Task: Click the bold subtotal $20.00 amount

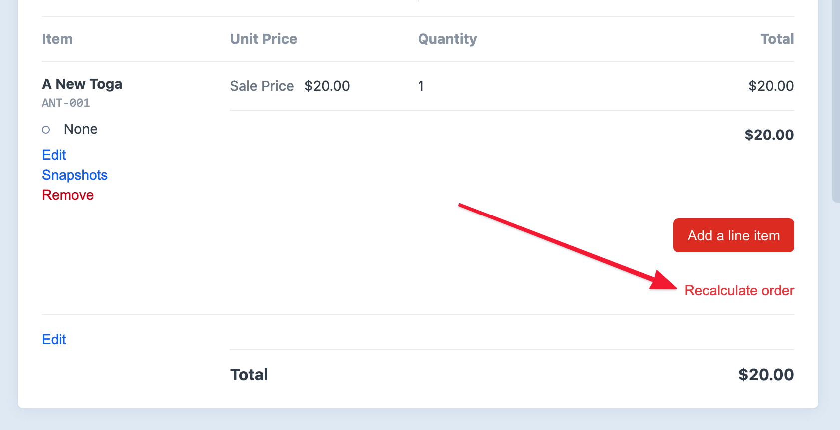Action: click(769, 135)
